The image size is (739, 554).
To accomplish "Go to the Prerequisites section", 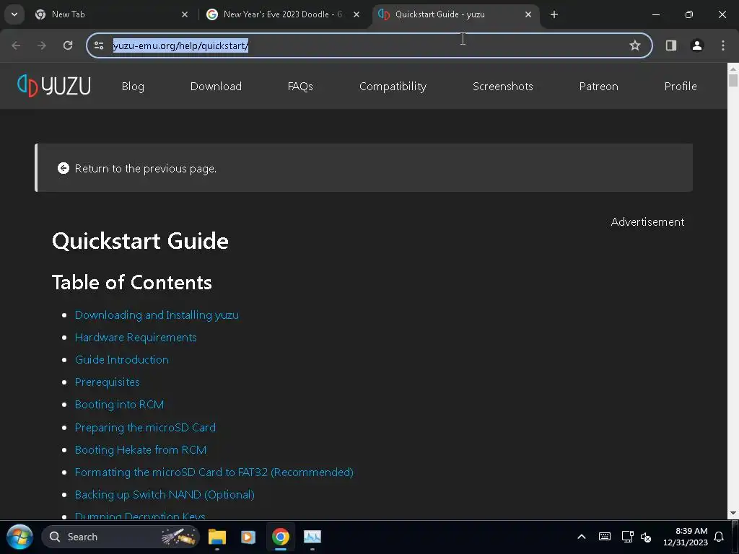I will tap(107, 382).
